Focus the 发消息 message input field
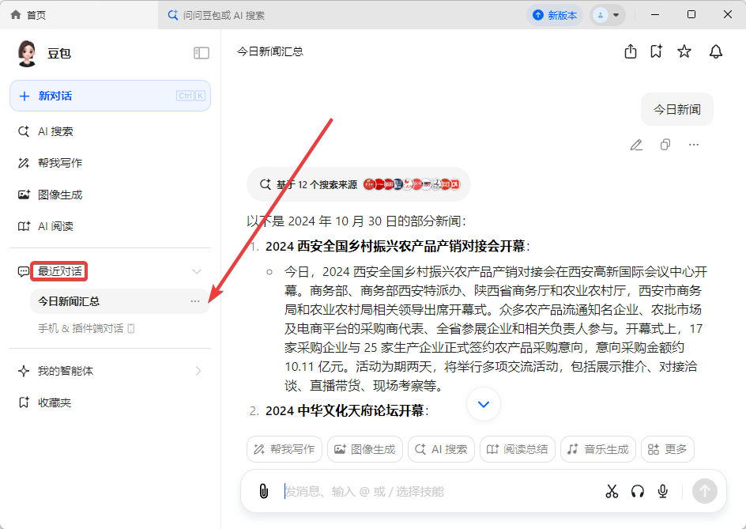The image size is (746, 529). (438, 491)
